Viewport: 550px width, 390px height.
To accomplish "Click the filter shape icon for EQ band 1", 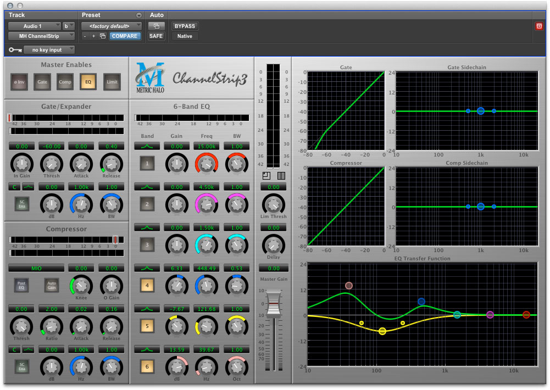I will [x=147, y=146].
